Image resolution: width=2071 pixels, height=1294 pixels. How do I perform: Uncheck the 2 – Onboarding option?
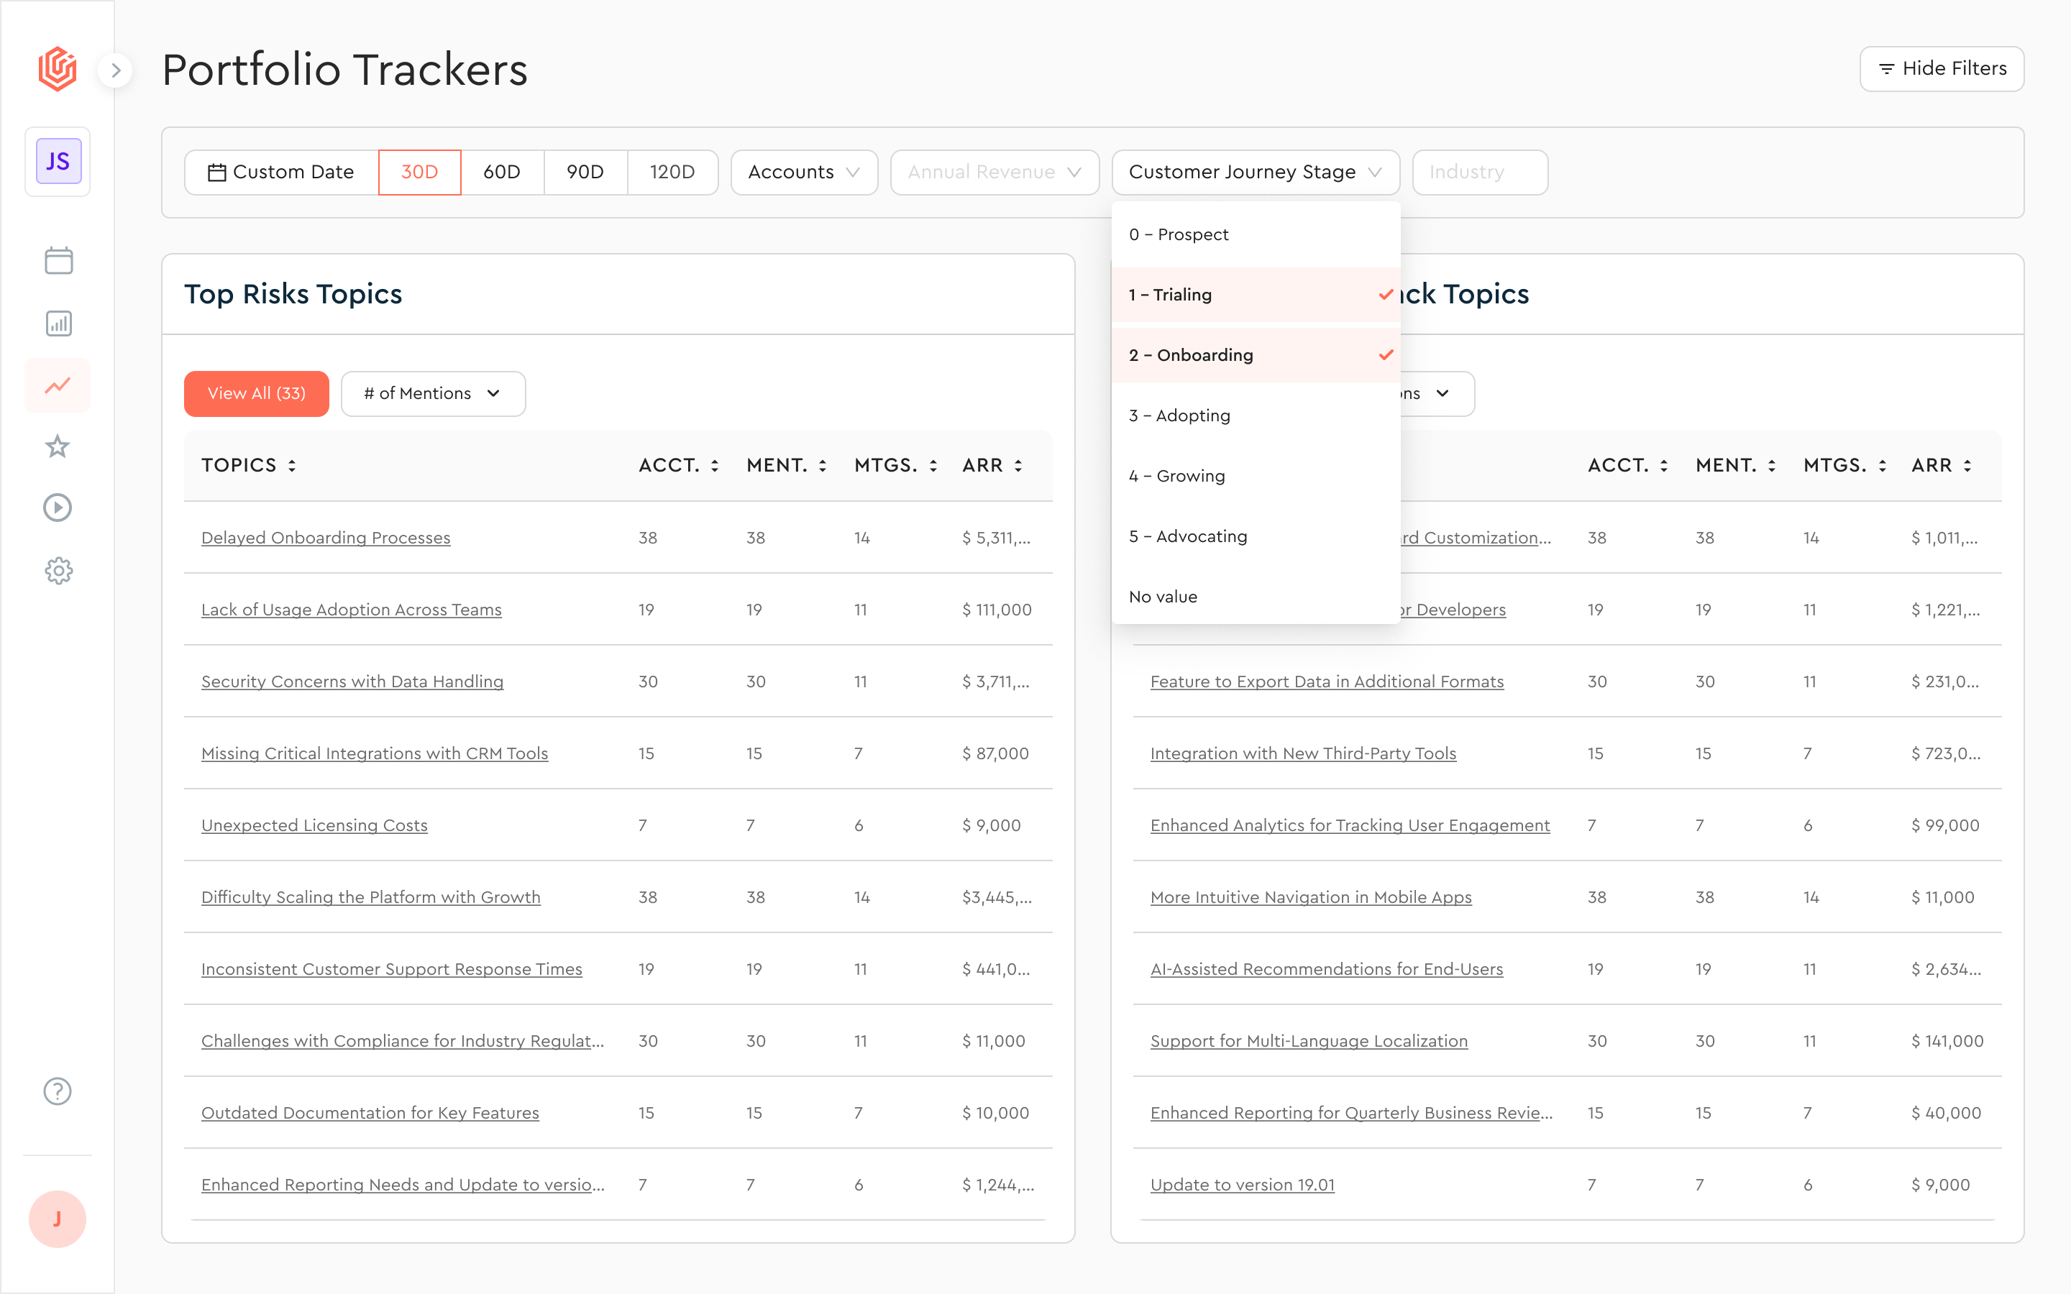(x=1255, y=355)
